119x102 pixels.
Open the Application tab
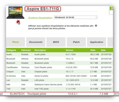[x=97, y=42]
